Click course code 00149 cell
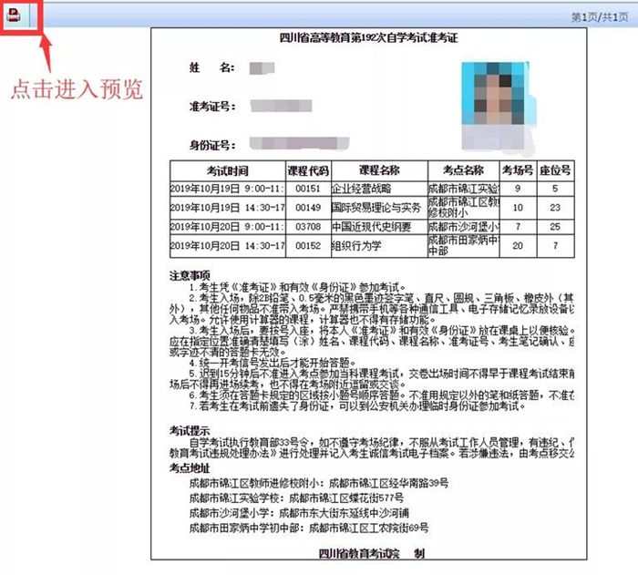 pyautogui.click(x=308, y=208)
